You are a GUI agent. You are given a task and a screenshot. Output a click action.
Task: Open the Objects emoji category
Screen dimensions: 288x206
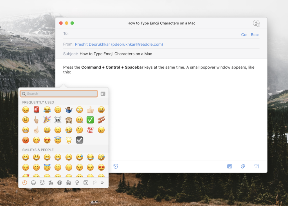[76, 182]
